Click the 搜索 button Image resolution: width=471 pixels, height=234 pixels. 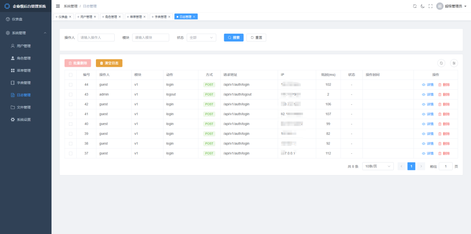(234, 38)
